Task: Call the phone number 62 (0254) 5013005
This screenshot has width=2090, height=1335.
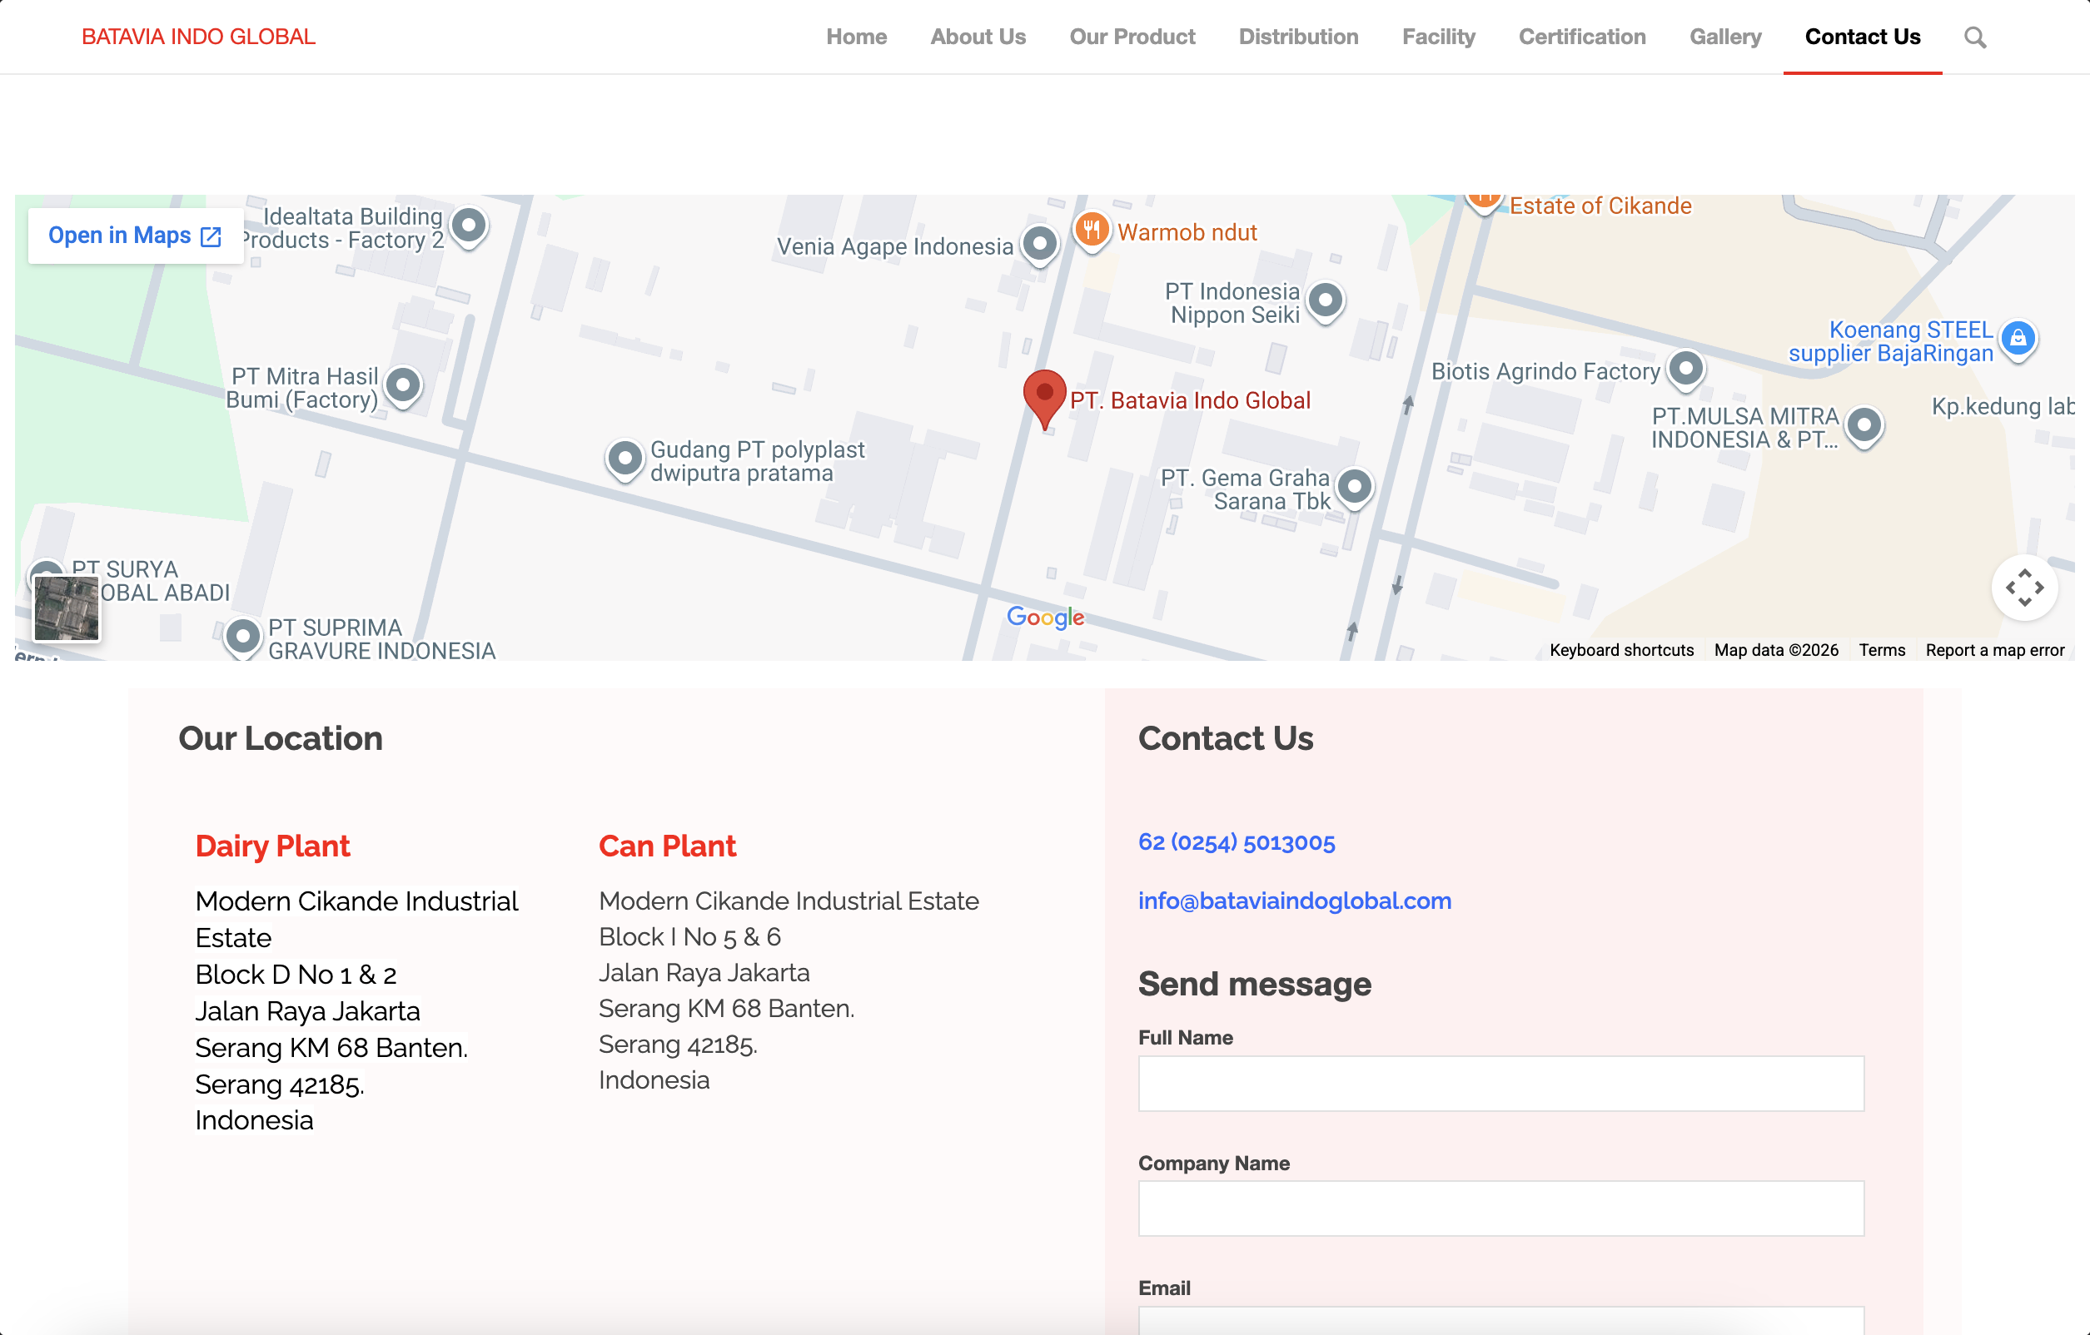Action: [1236, 842]
